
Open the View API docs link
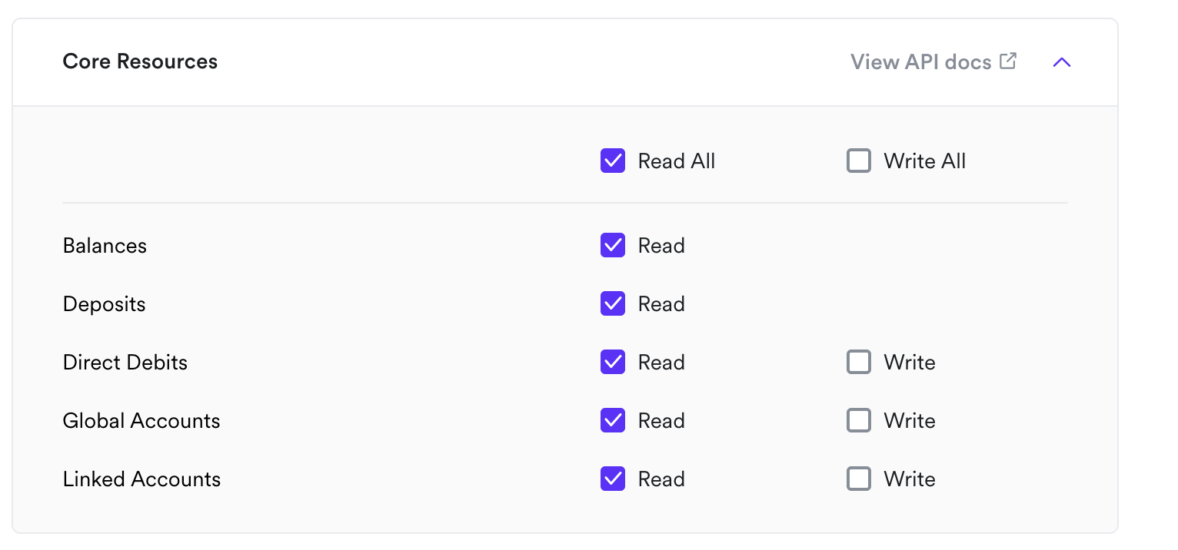(x=933, y=61)
